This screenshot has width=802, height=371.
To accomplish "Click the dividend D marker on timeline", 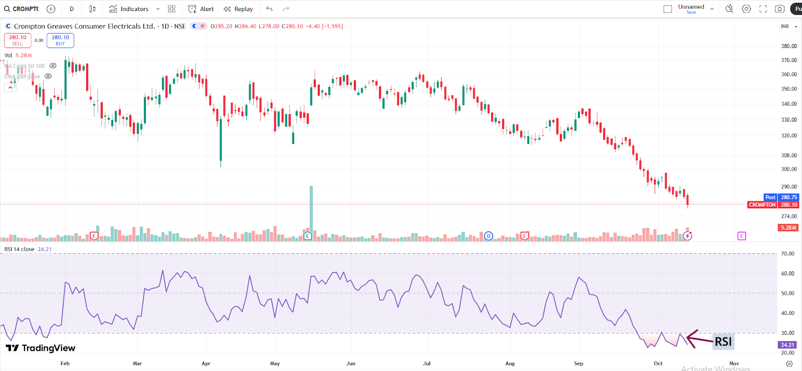I will [x=489, y=236].
